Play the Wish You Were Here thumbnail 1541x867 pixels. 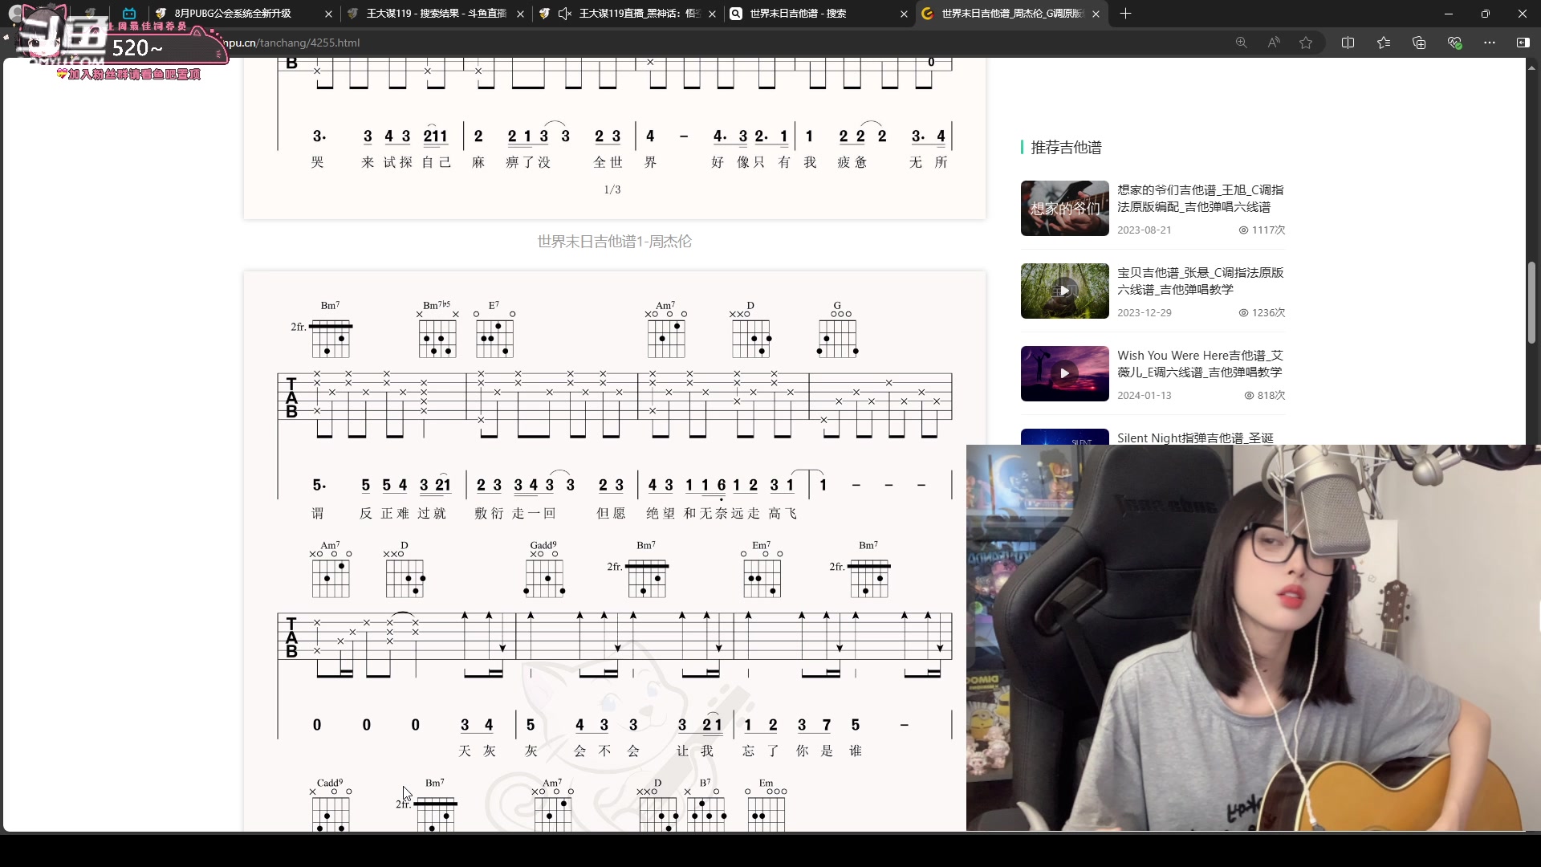tap(1064, 373)
